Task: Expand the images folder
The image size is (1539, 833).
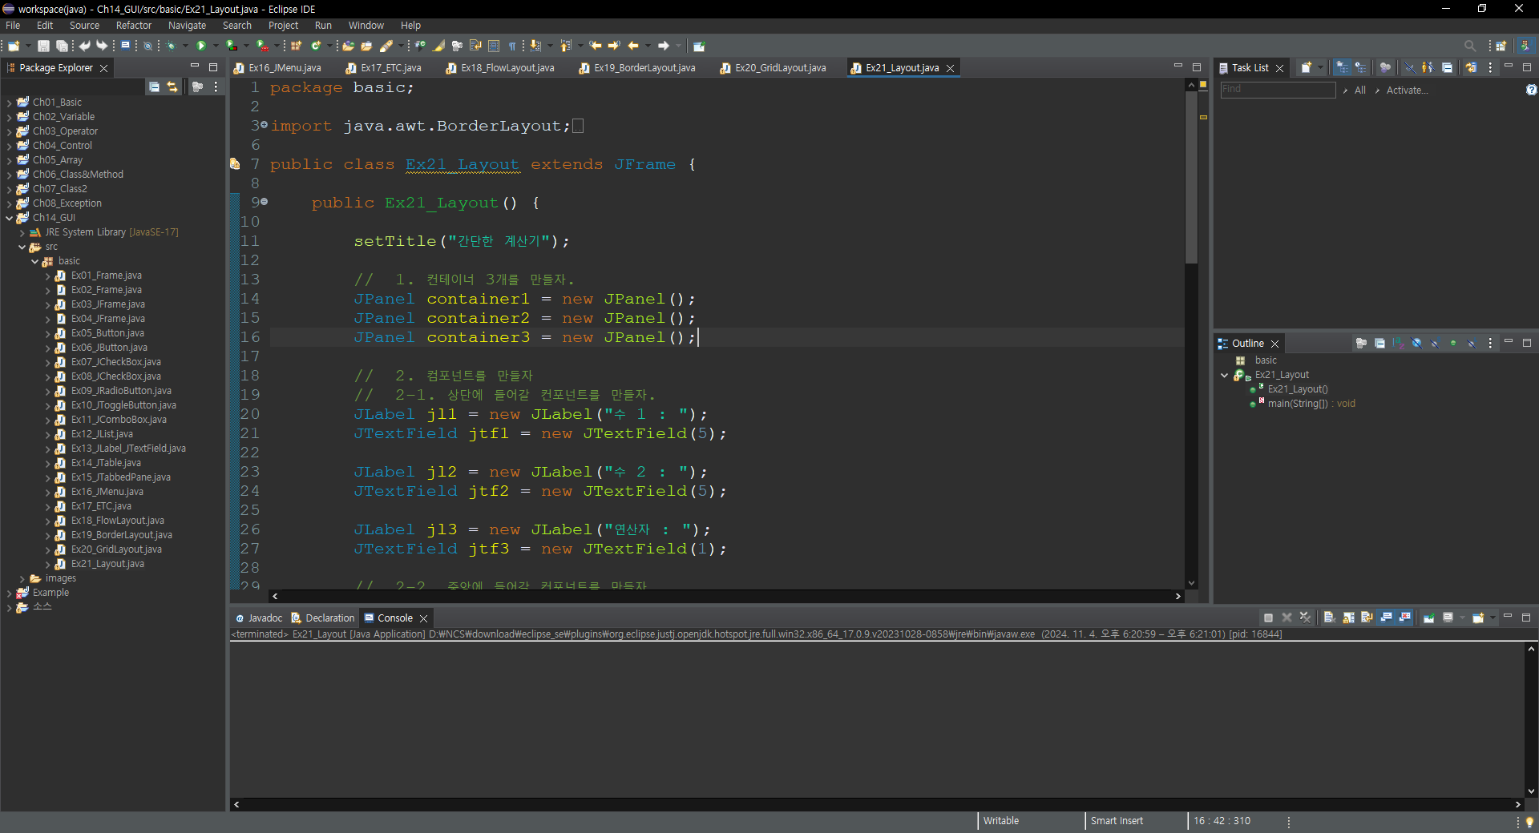Action: coord(22,578)
